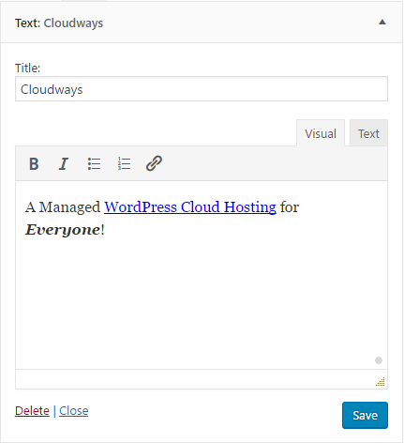The width and height of the screenshot is (404, 443).
Task: Click the WordPress Cloud Hosting hyperlink
Action: point(190,207)
